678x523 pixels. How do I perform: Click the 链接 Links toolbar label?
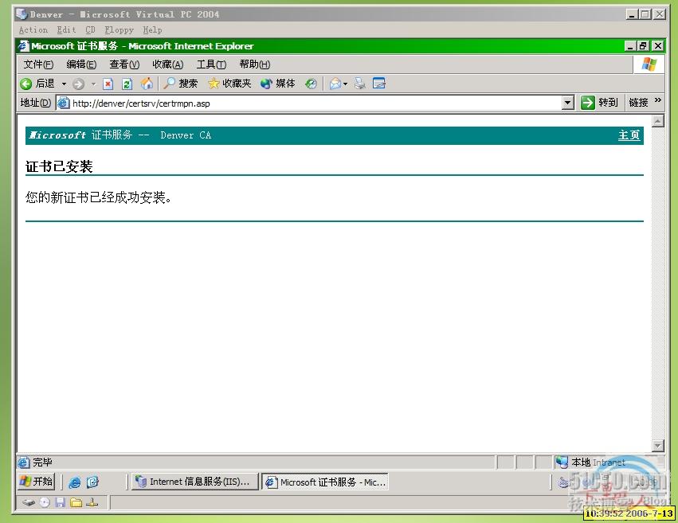coord(638,103)
